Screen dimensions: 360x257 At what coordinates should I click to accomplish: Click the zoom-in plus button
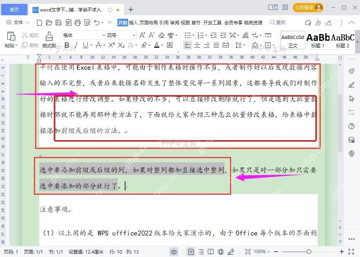(342, 252)
